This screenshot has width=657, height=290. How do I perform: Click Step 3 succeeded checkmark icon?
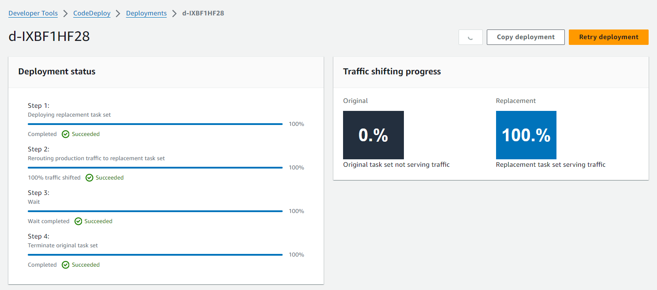pos(78,221)
